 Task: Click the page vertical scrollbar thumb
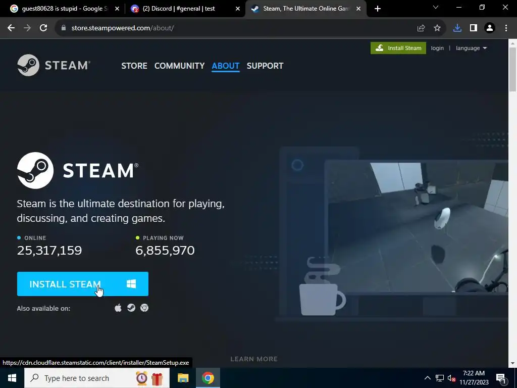513,69
